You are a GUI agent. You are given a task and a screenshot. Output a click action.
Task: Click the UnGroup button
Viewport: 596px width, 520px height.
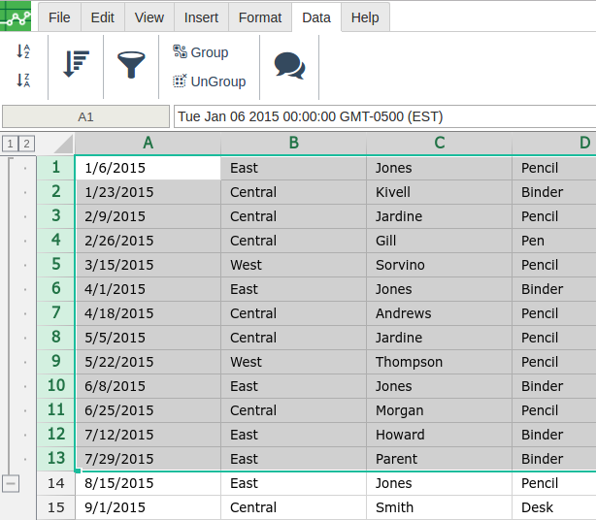[209, 81]
